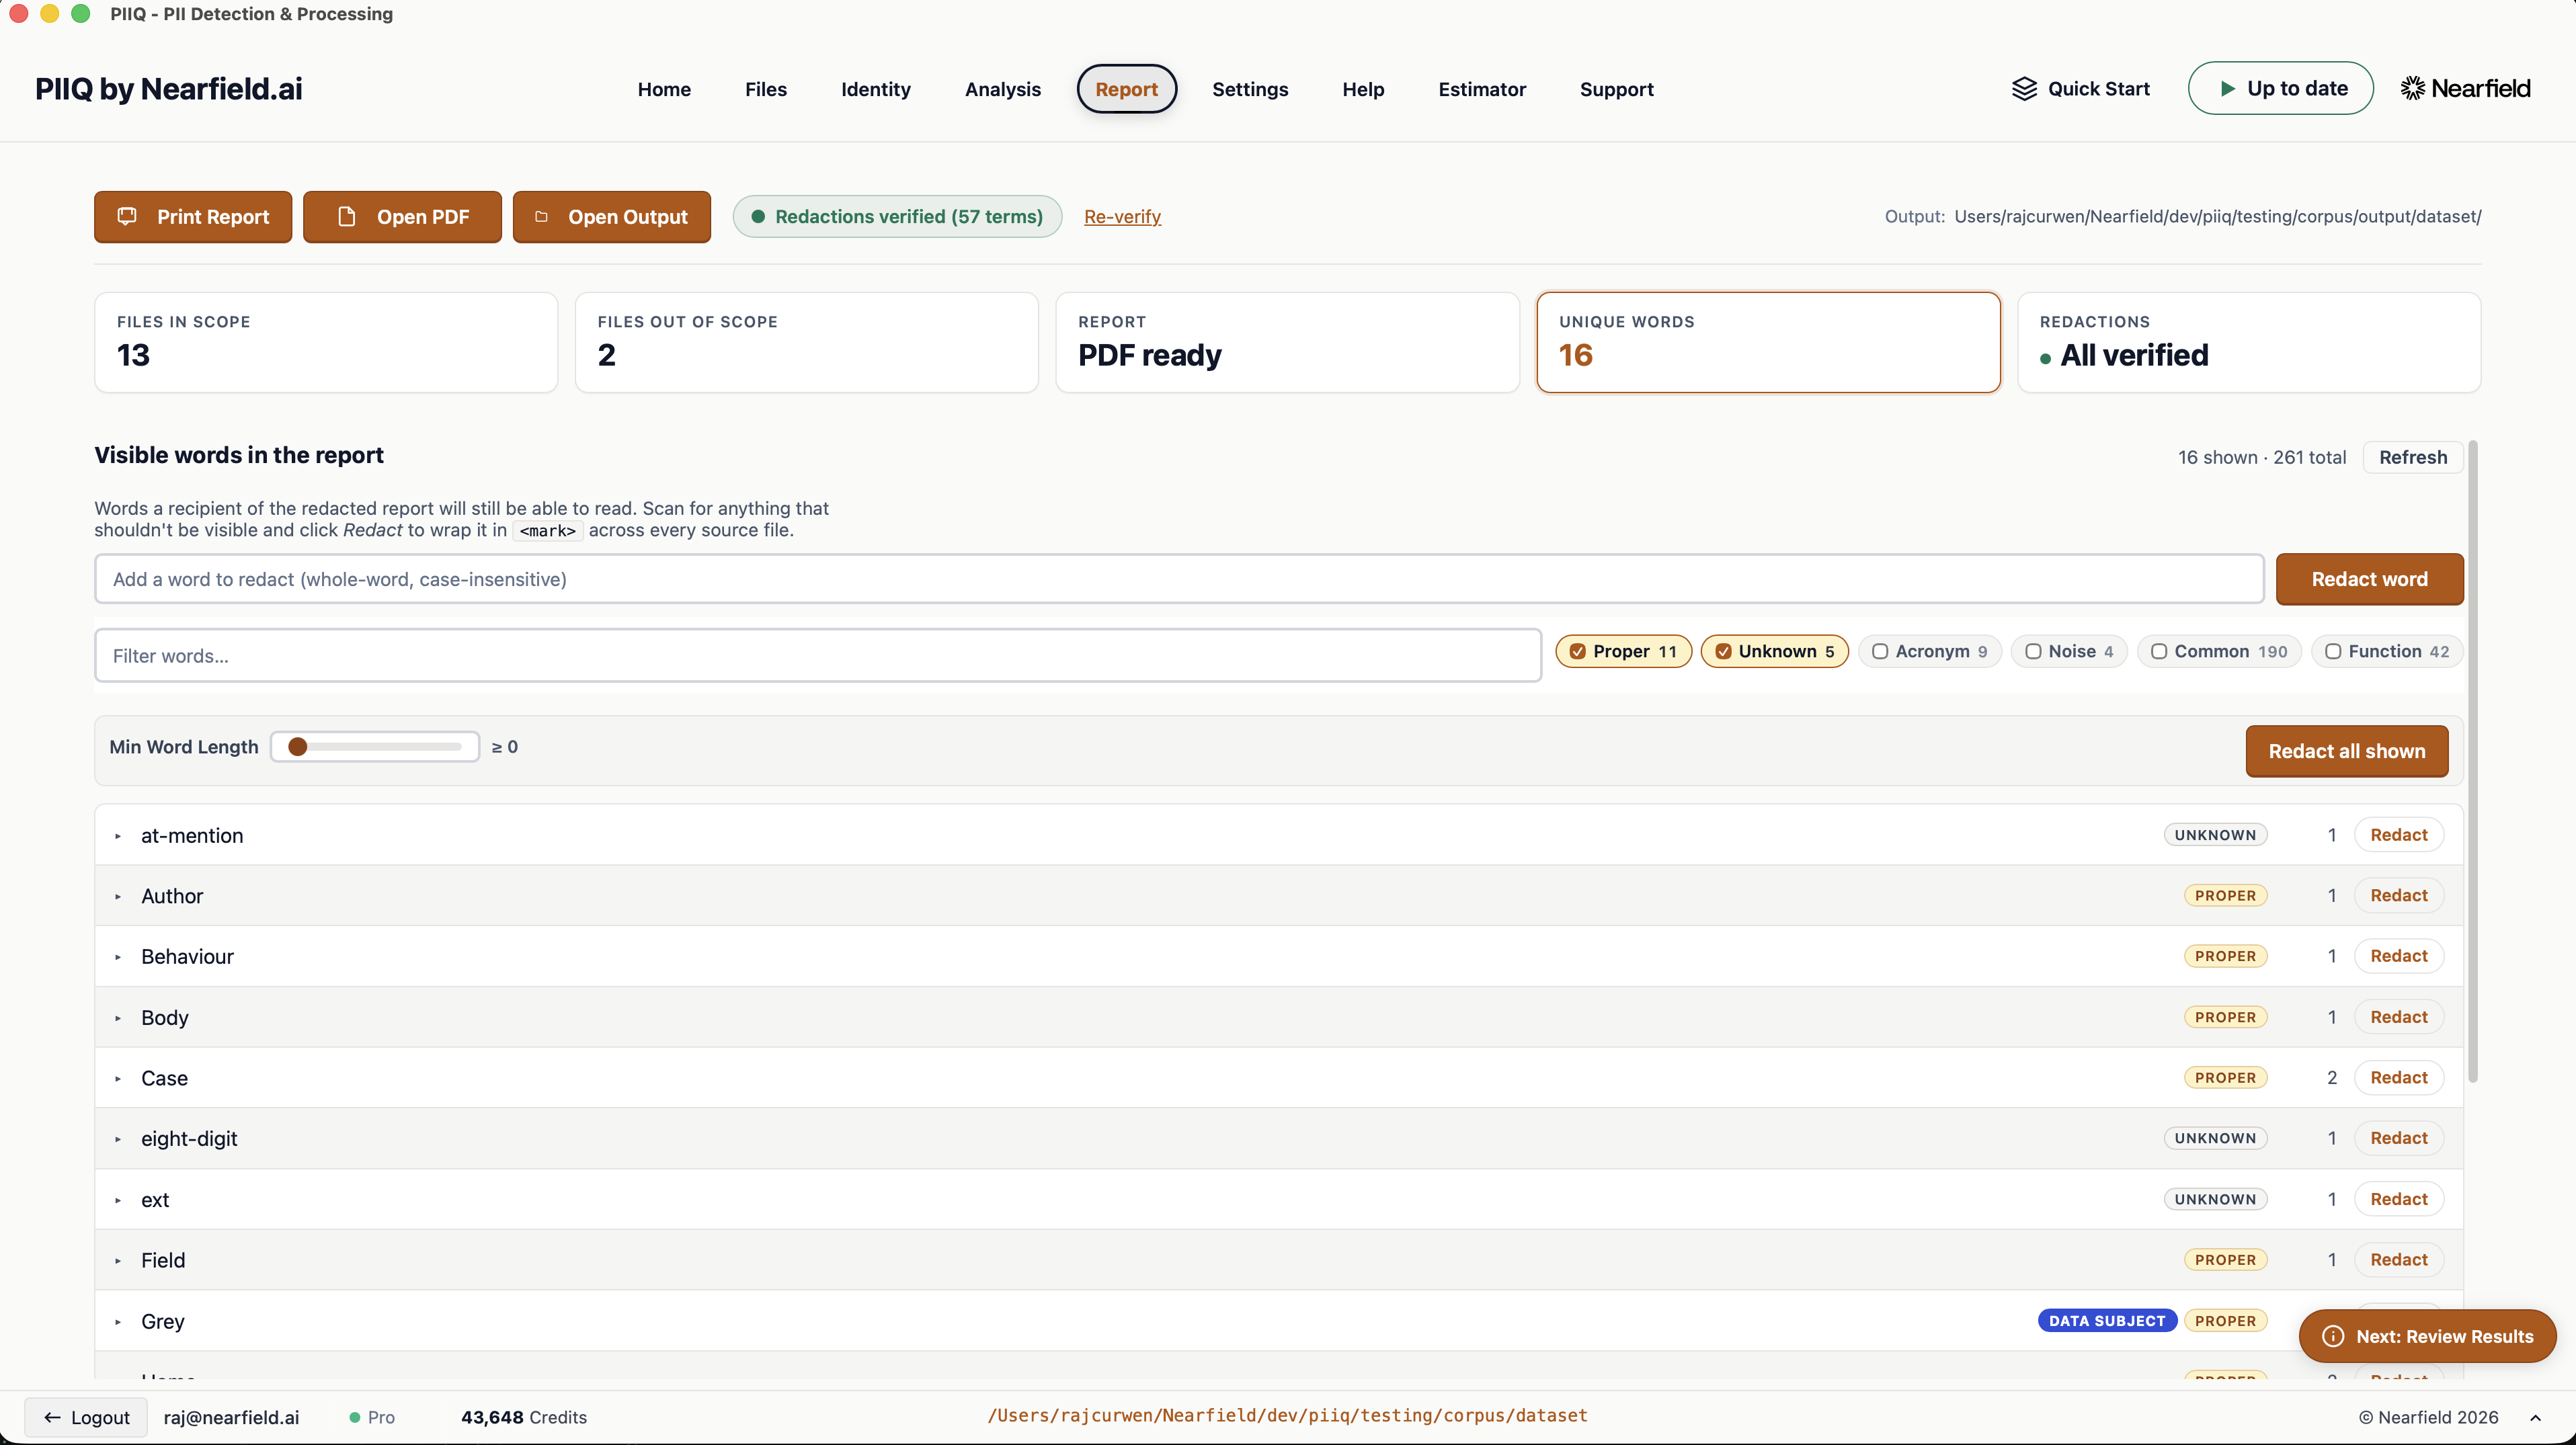Click the Refresh button
This screenshot has width=2576, height=1445.
point(2412,457)
